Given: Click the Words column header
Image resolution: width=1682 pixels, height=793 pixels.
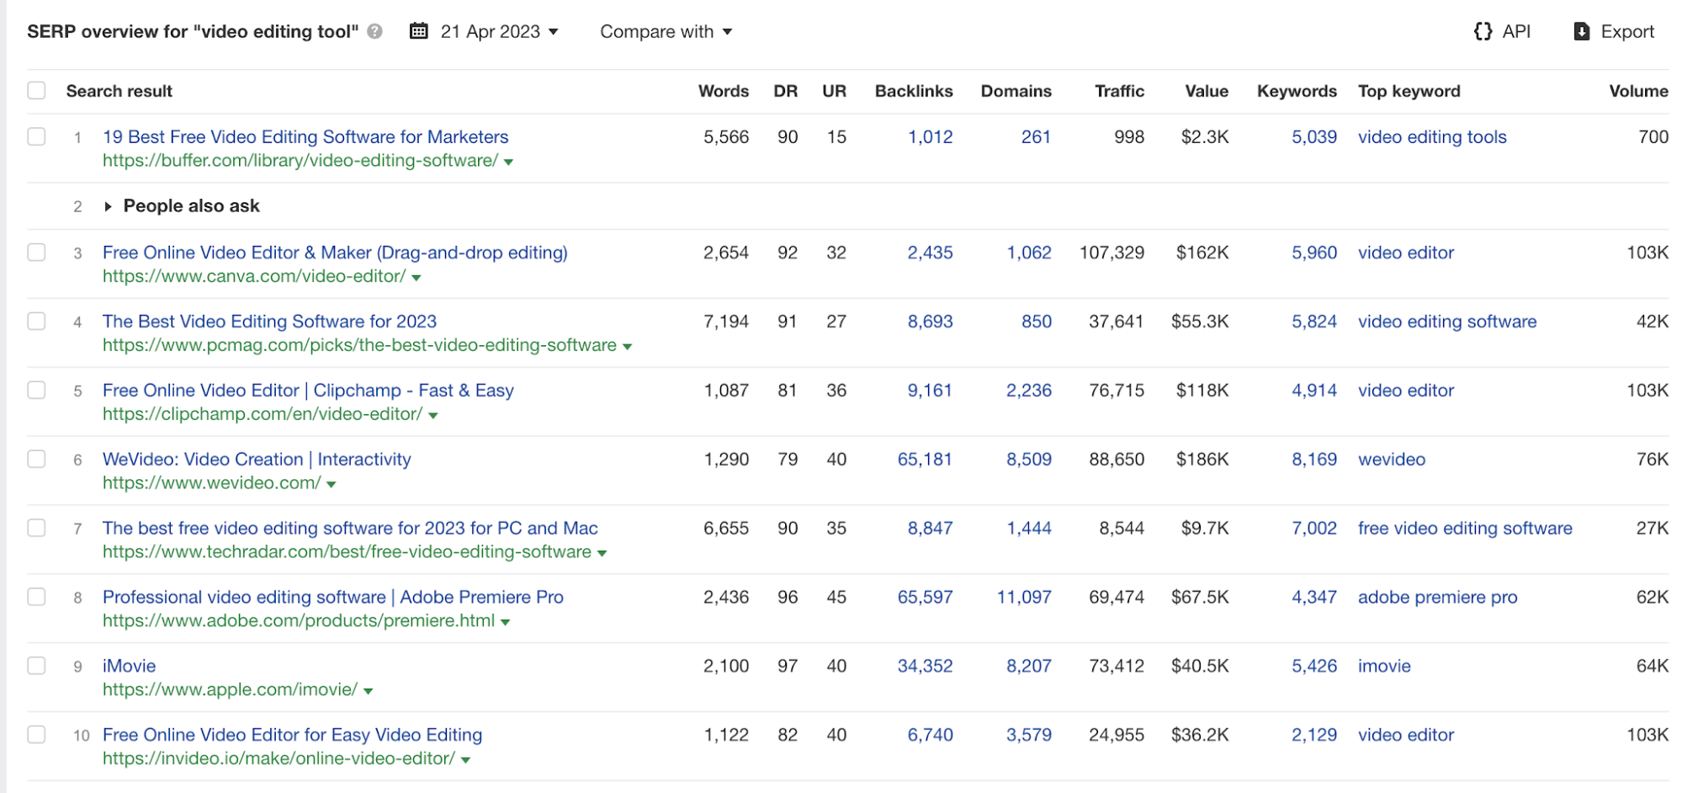Looking at the screenshot, I should pos(723,91).
